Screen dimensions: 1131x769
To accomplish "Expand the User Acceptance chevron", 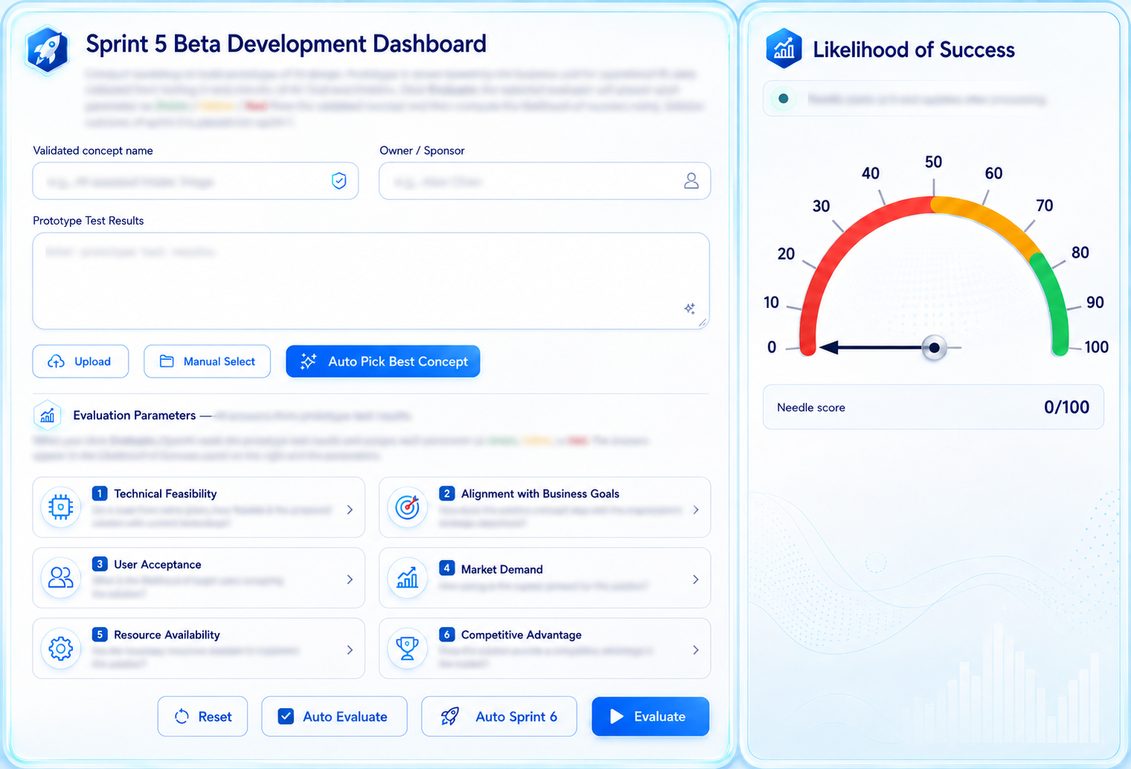I will click(349, 579).
